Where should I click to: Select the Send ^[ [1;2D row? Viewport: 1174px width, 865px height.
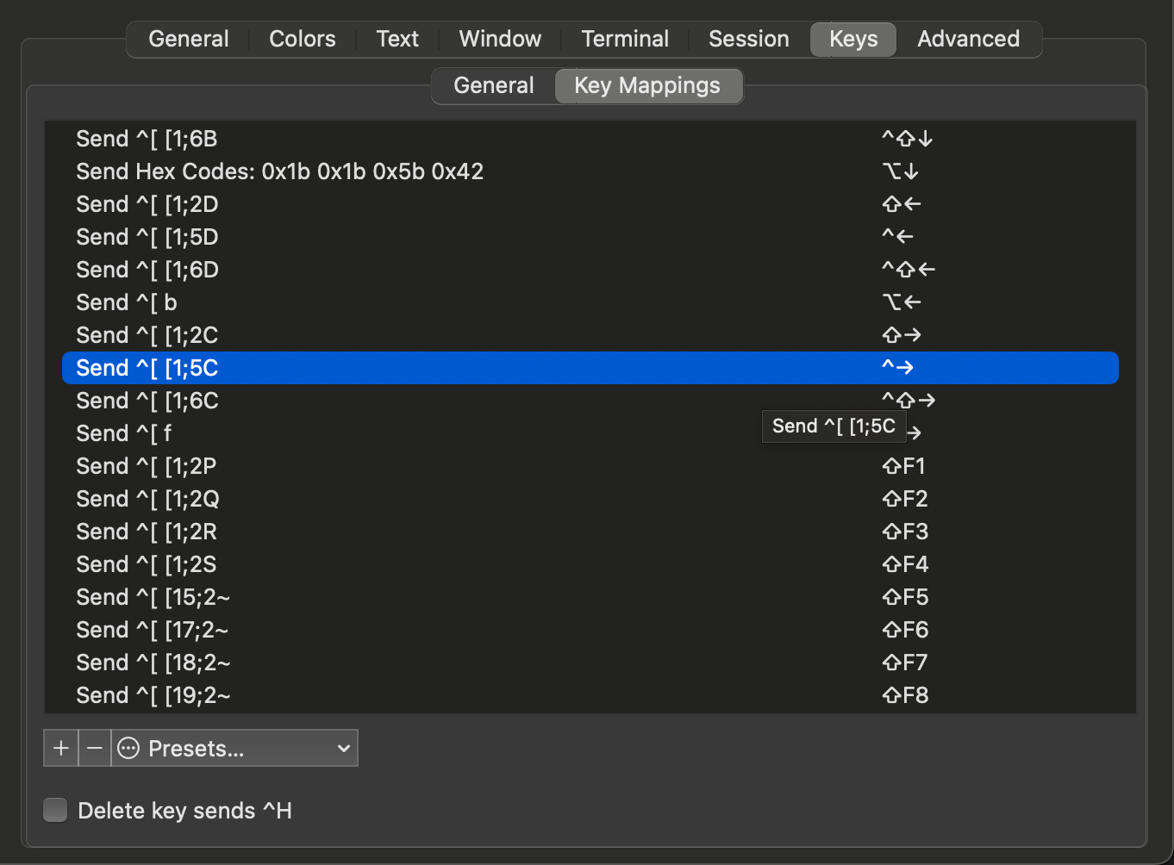point(590,204)
